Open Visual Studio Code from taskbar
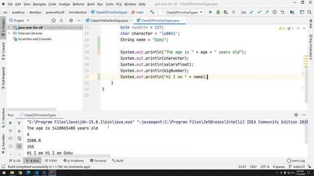This screenshot has height=176, width=314. [36, 173]
